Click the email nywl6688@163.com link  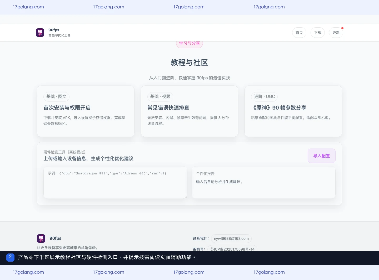pyautogui.click(x=231, y=238)
